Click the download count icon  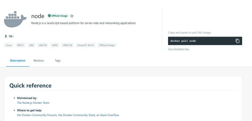(x=6, y=36)
